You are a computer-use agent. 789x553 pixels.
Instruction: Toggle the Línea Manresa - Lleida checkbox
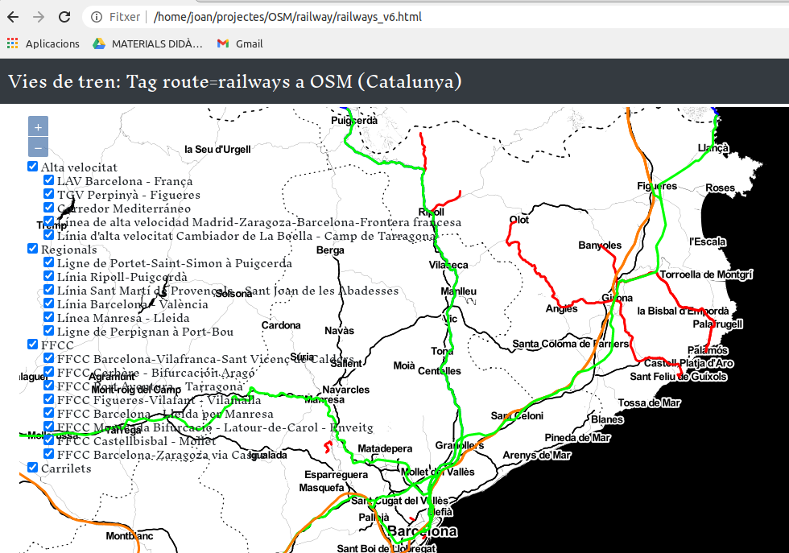point(49,318)
